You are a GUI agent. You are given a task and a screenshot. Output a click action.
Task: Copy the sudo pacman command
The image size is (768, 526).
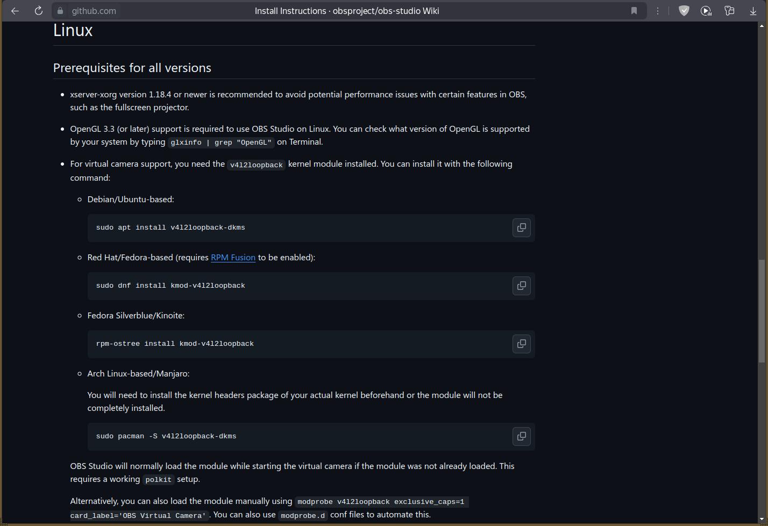[521, 436]
